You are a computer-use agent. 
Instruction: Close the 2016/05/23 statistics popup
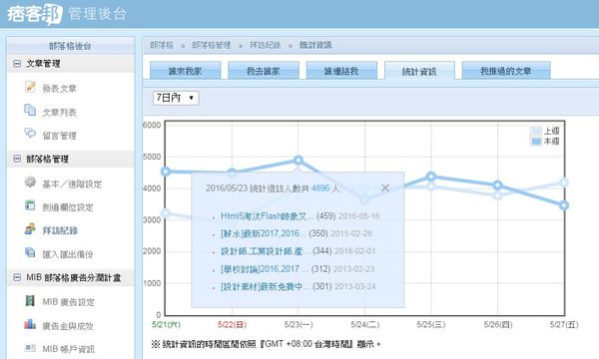coord(385,187)
